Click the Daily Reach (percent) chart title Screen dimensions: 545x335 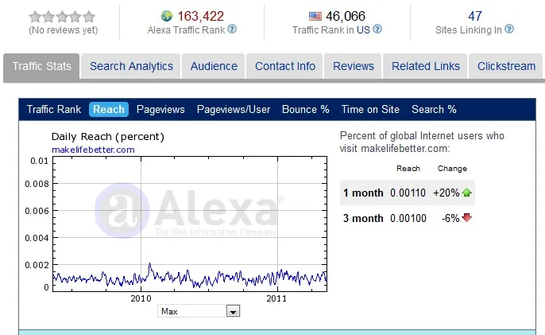[x=108, y=137]
